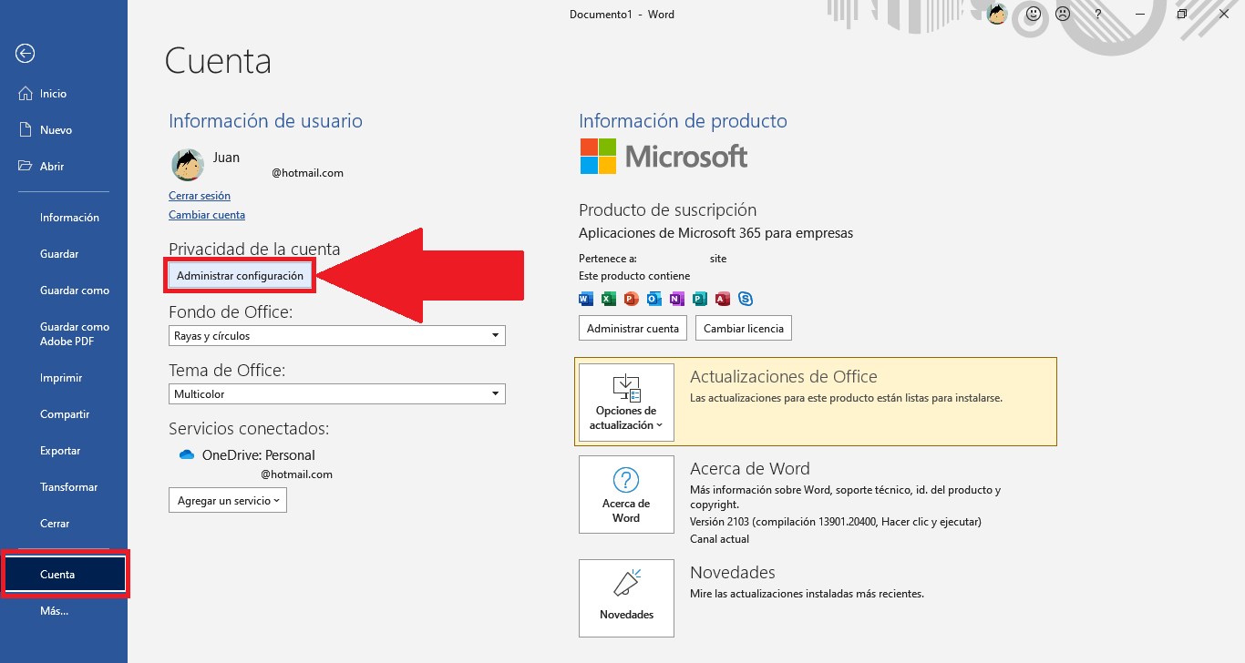Click the OneNote app icon
Image resolution: width=1245 pixels, height=663 pixels.
[x=676, y=299]
